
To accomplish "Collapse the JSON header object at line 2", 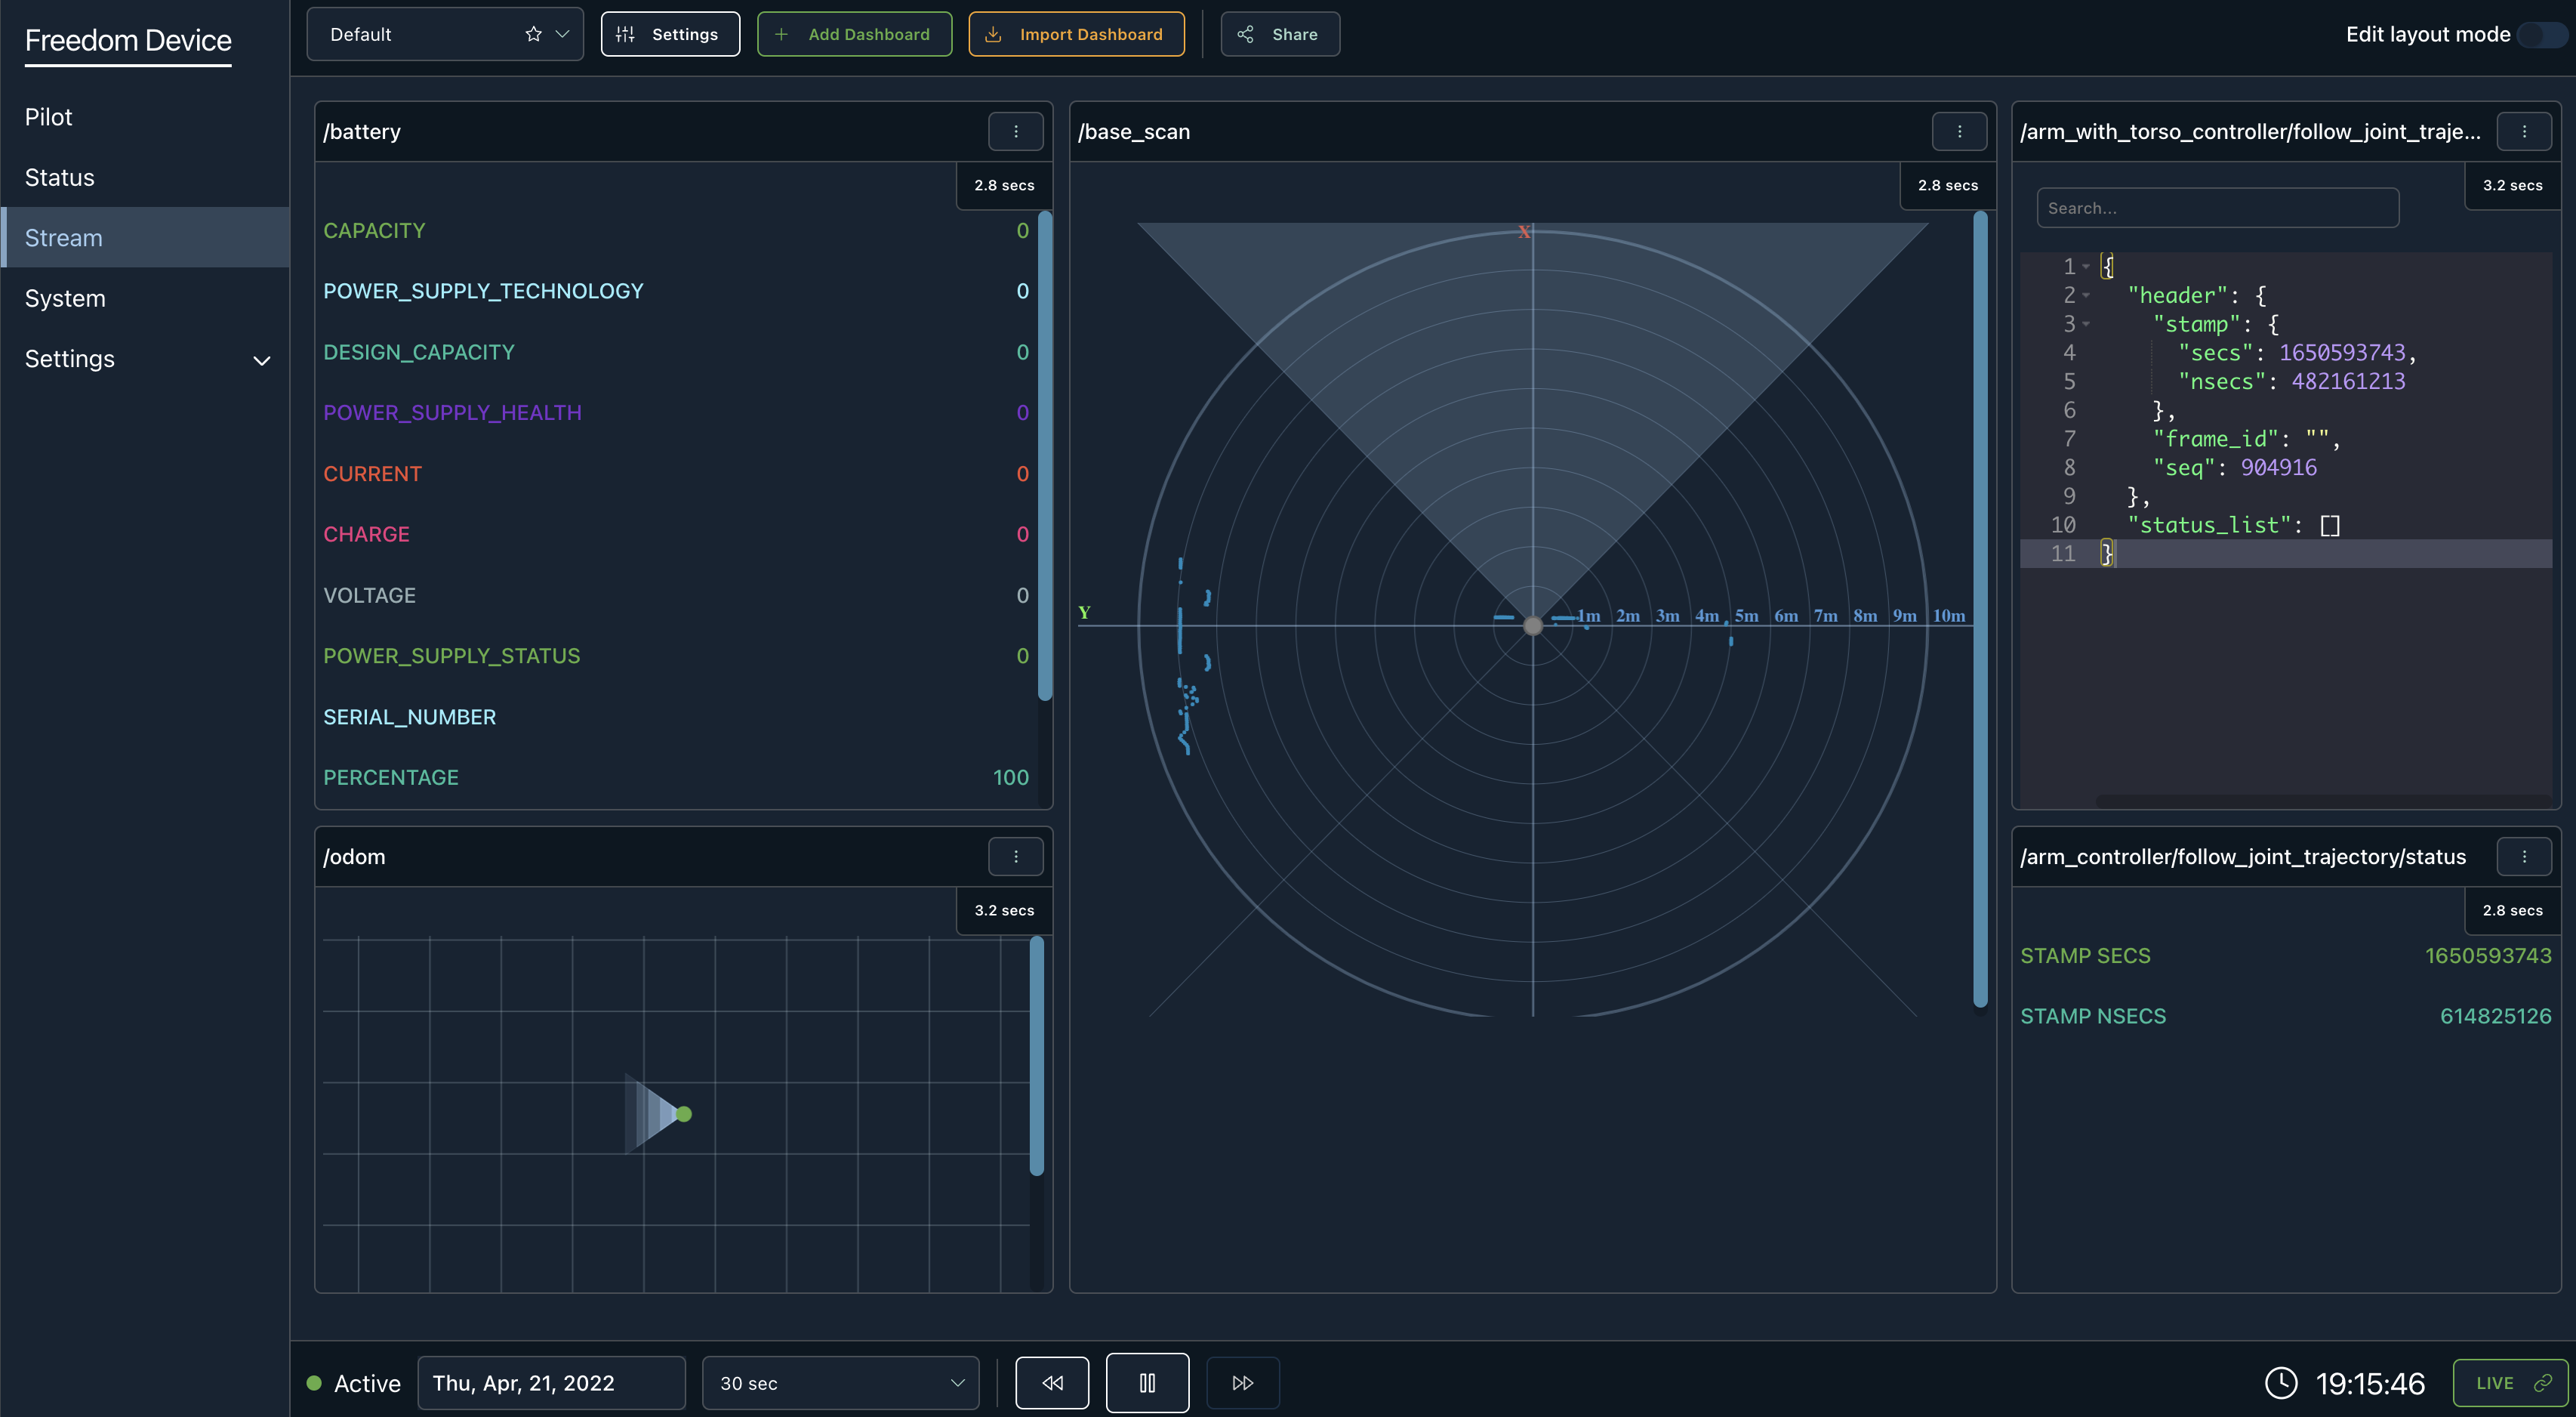I will (x=2086, y=295).
